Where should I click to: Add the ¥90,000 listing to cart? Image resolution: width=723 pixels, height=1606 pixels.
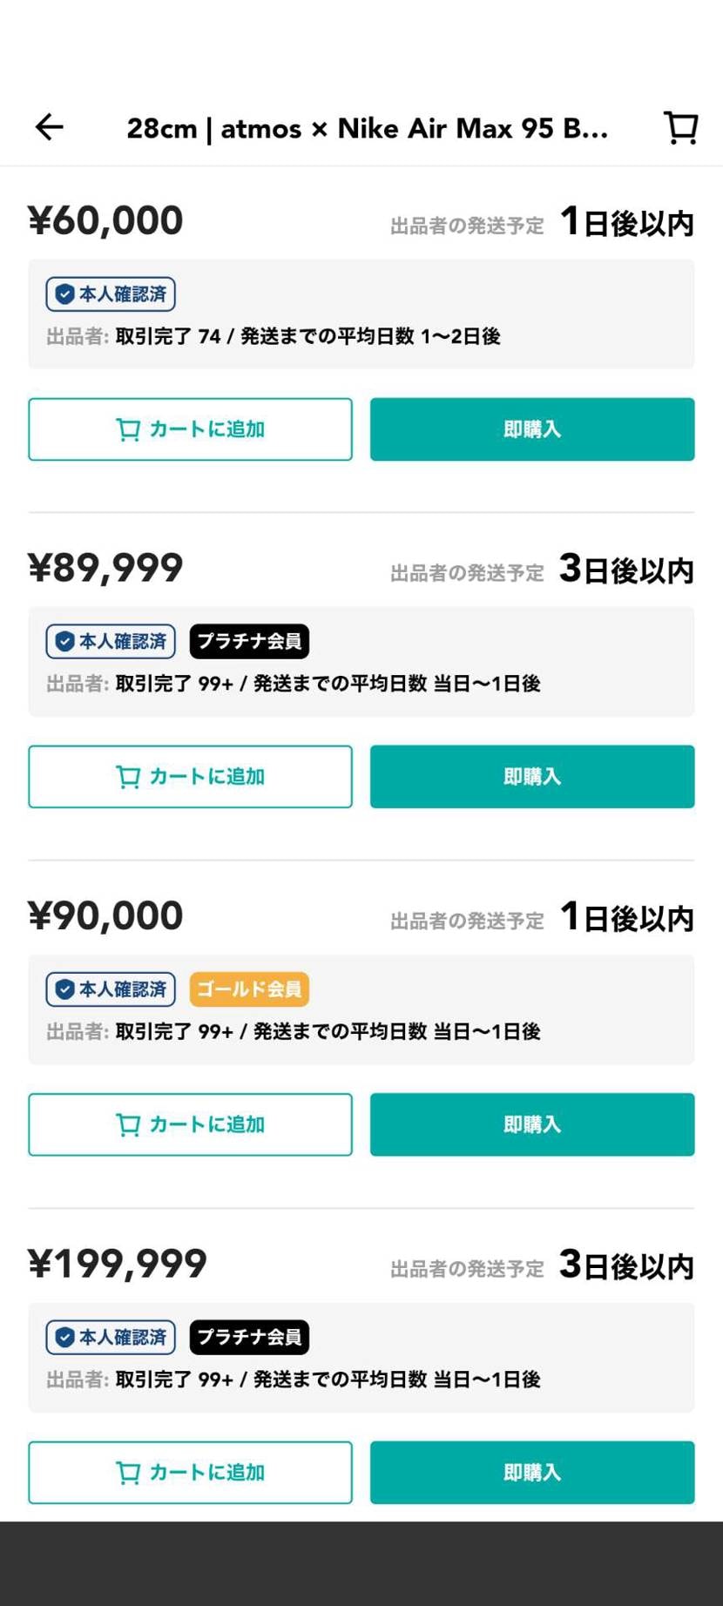190,1124
